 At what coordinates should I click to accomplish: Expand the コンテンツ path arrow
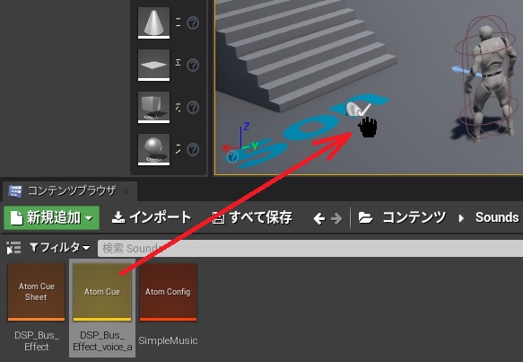pyautogui.click(x=461, y=218)
